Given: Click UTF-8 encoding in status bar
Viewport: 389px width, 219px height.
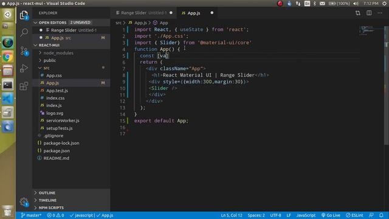Looking at the screenshot, I should [x=275, y=215].
